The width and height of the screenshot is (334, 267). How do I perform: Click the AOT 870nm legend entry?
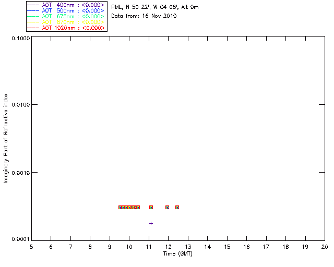pyautogui.click(x=66, y=22)
